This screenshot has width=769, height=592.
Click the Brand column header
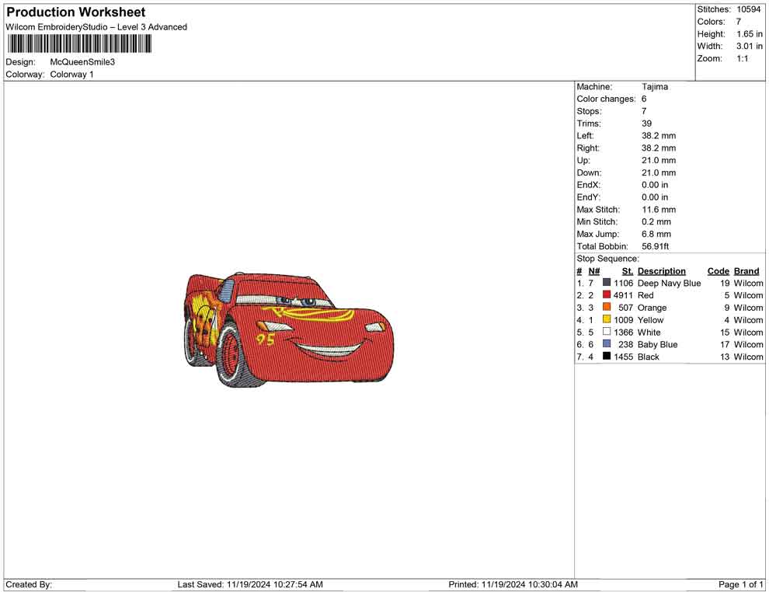click(746, 271)
